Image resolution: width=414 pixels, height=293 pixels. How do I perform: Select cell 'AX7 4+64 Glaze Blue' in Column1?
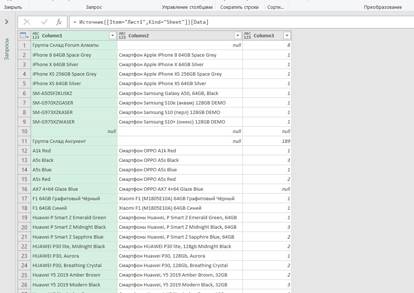point(74,189)
